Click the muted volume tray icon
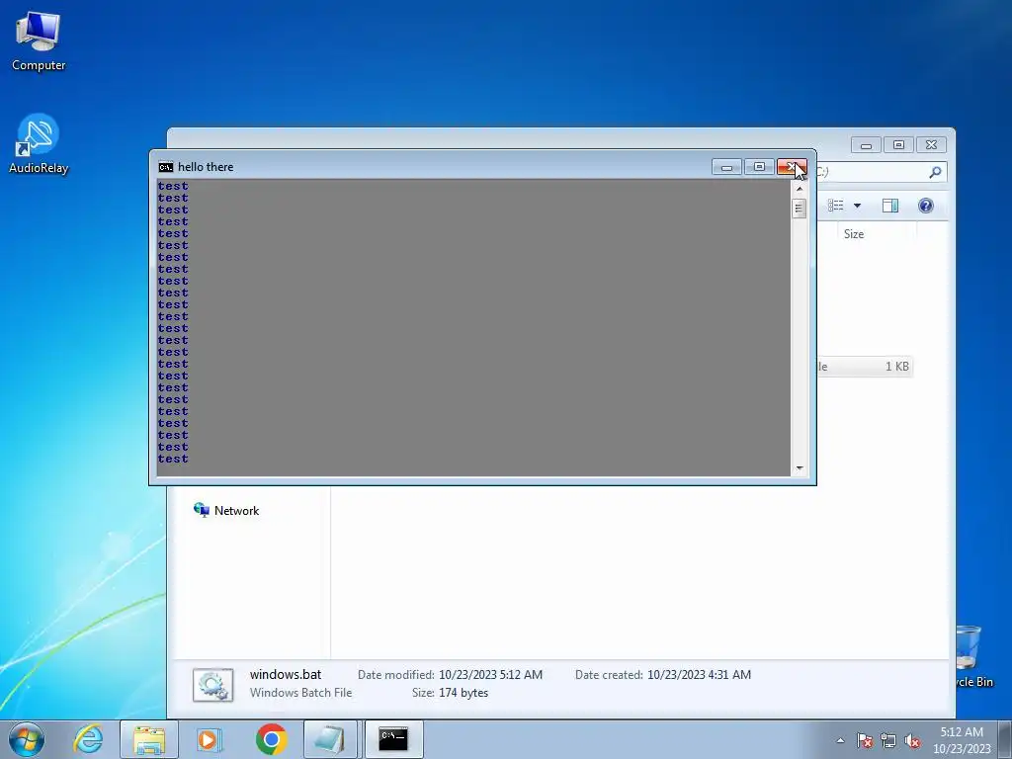Image resolution: width=1012 pixels, height=759 pixels. tap(912, 740)
